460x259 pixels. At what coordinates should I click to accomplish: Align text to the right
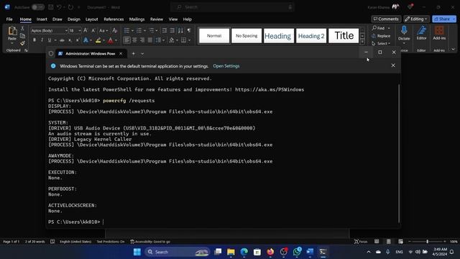(x=142, y=40)
